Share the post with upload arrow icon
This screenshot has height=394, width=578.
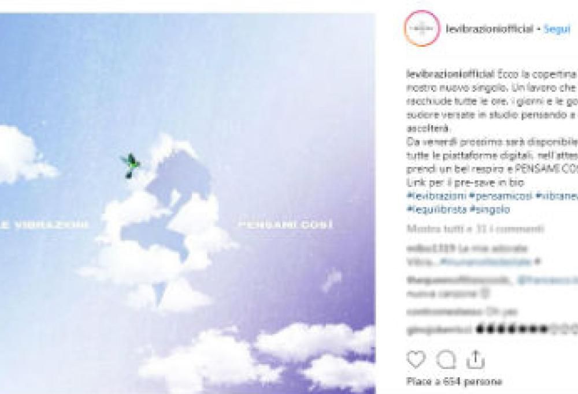pyautogui.click(x=476, y=360)
